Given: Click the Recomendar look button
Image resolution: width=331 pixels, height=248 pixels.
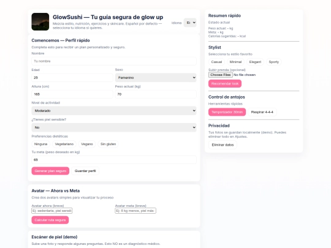Looking at the screenshot, I should pos(225,84).
